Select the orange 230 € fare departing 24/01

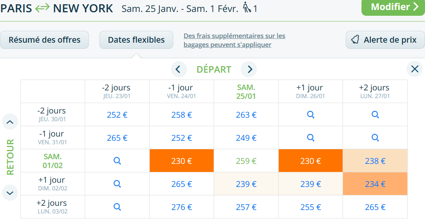point(182,161)
